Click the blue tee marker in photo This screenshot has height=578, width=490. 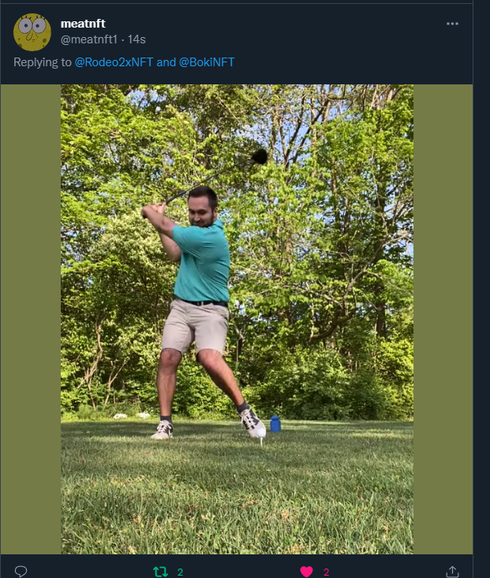click(x=275, y=424)
